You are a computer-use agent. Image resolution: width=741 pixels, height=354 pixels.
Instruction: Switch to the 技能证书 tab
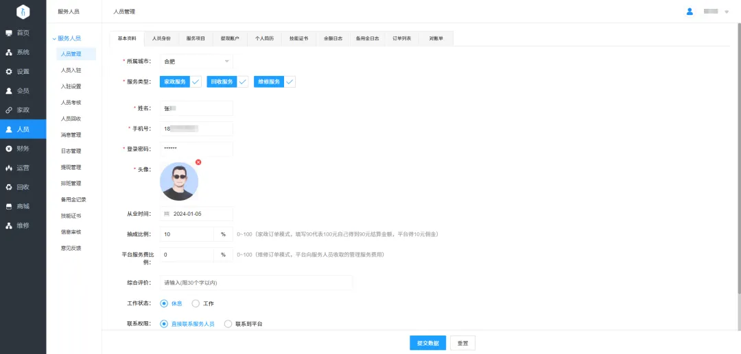coord(298,39)
